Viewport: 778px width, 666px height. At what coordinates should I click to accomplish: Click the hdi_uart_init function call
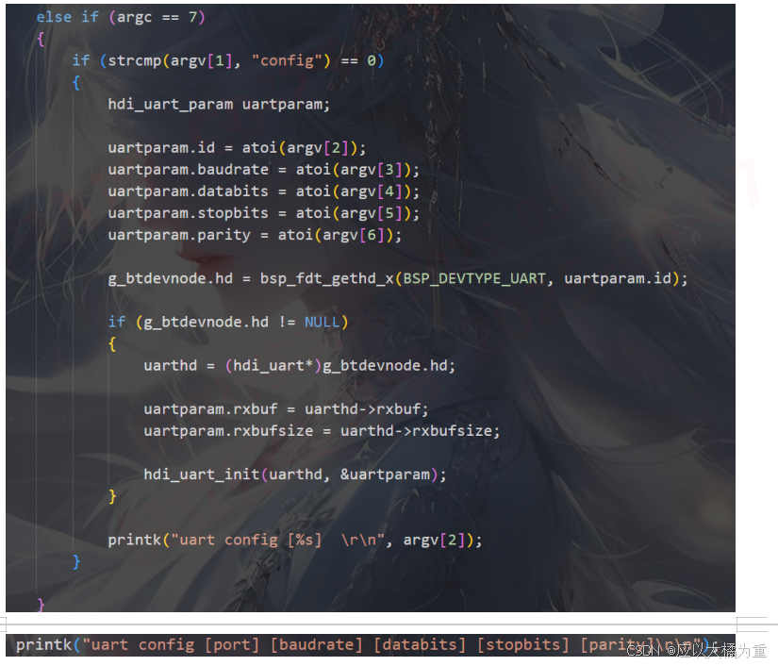[202, 475]
